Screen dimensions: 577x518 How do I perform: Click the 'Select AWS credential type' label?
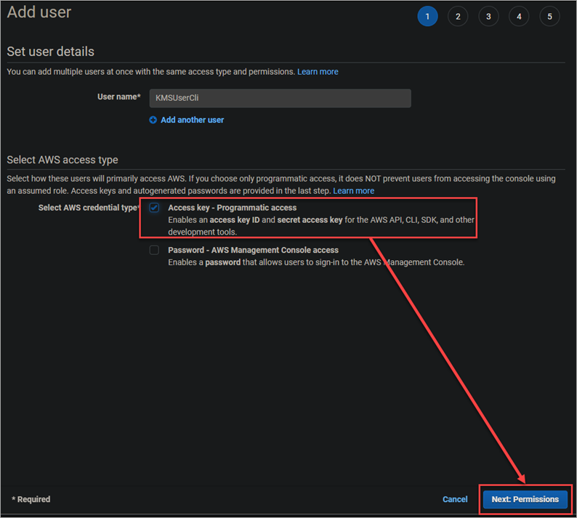89,208
